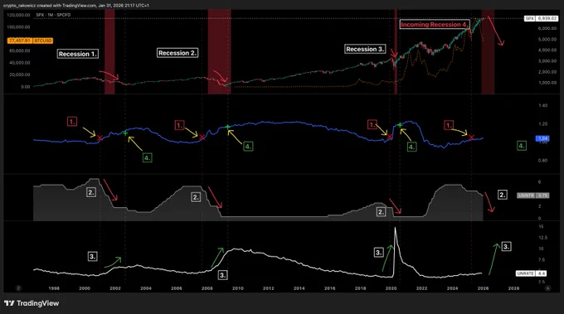The width and height of the screenshot is (564, 314).
Task: Click the TradingView logo
Action: coord(32,303)
